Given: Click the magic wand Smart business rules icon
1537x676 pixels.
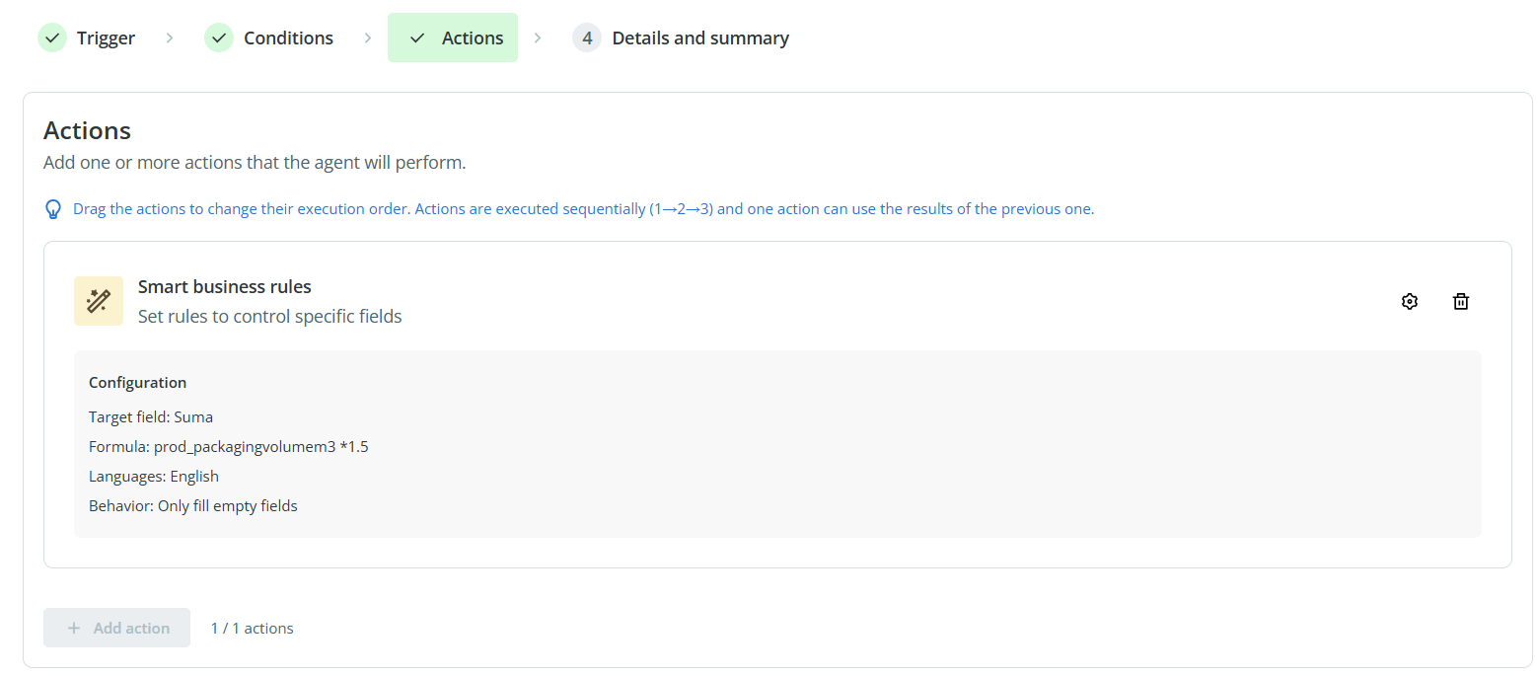Looking at the screenshot, I should pyautogui.click(x=99, y=301).
